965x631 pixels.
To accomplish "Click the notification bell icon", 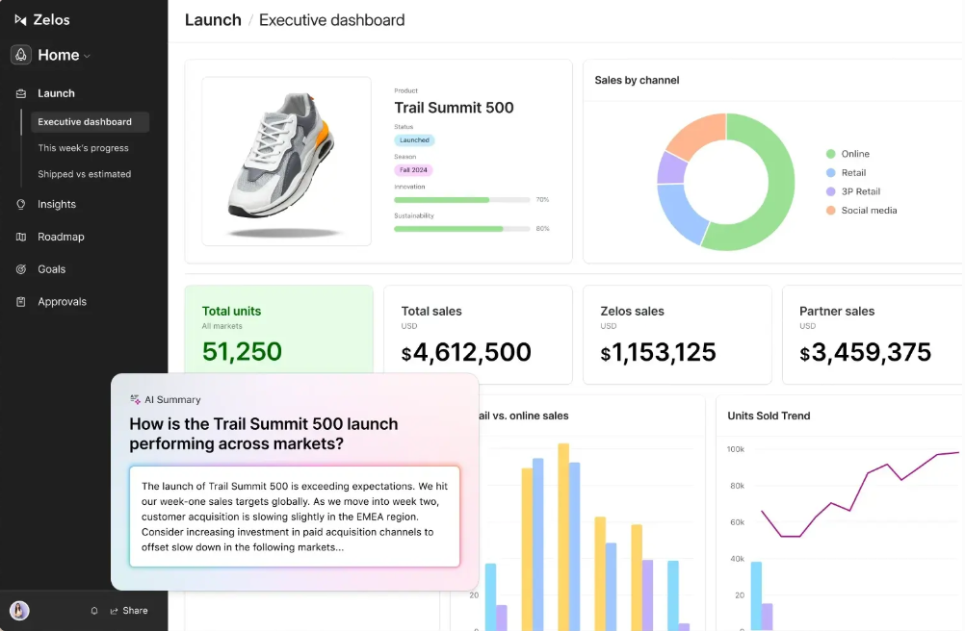I will click(x=94, y=611).
